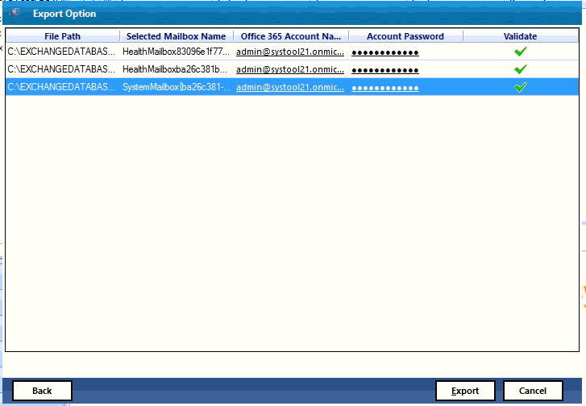Click Office 365 Account Name header
Screen dimensions: 586x406
[291, 36]
